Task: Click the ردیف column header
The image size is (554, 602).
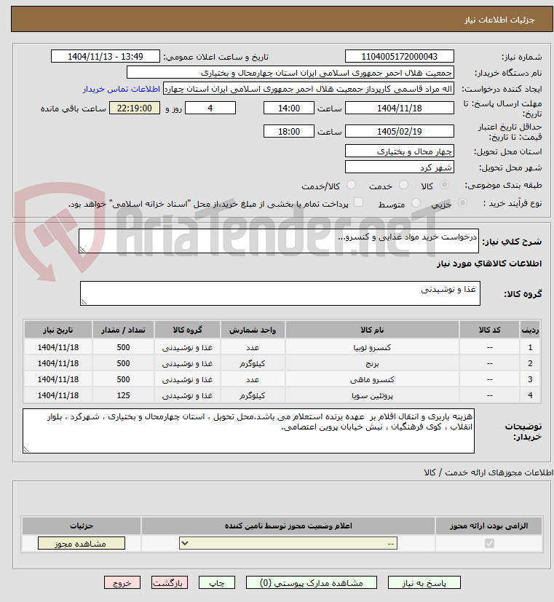Action: pos(530,330)
